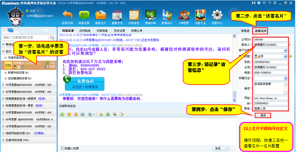Open the send options arrow beside 发送
The image size is (296, 155).
226,149
